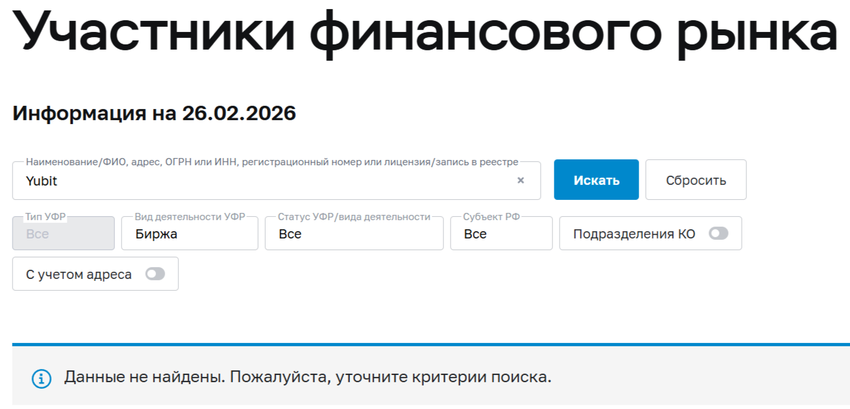This screenshot has width=850, height=409.
Task: Click the disabled Тип УФР selector
Action: point(63,233)
